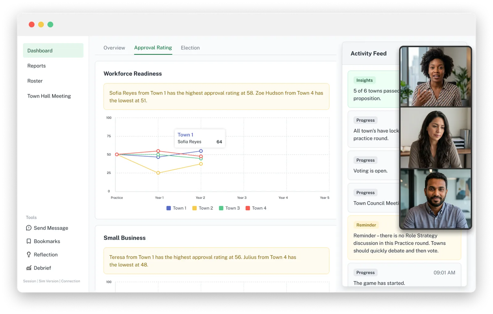Toggle Town 3 green legend swatch
The width and height of the screenshot is (493, 314).
221,208
